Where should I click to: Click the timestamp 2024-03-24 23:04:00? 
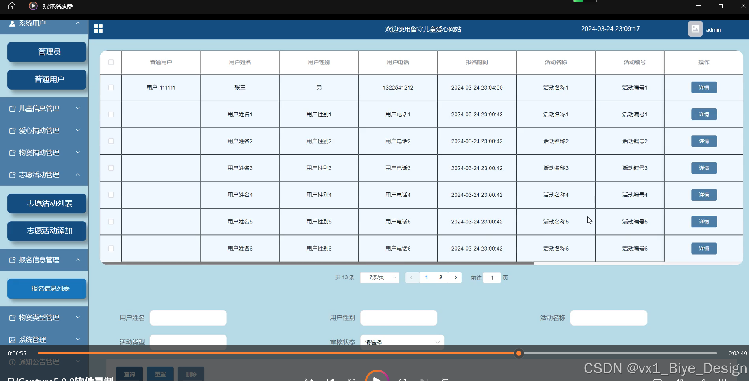pyautogui.click(x=477, y=88)
